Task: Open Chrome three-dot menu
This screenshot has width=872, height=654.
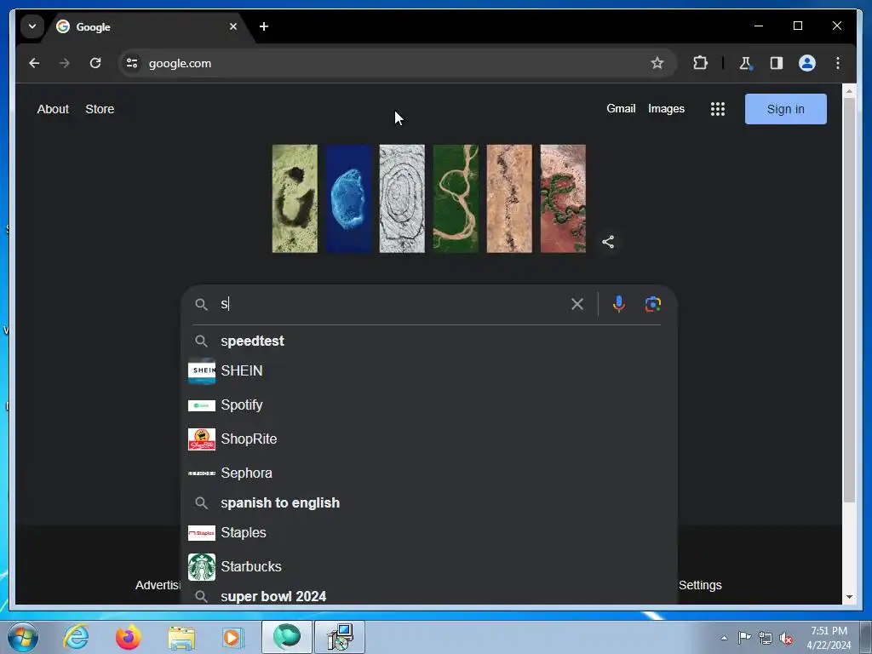Action: tap(838, 63)
